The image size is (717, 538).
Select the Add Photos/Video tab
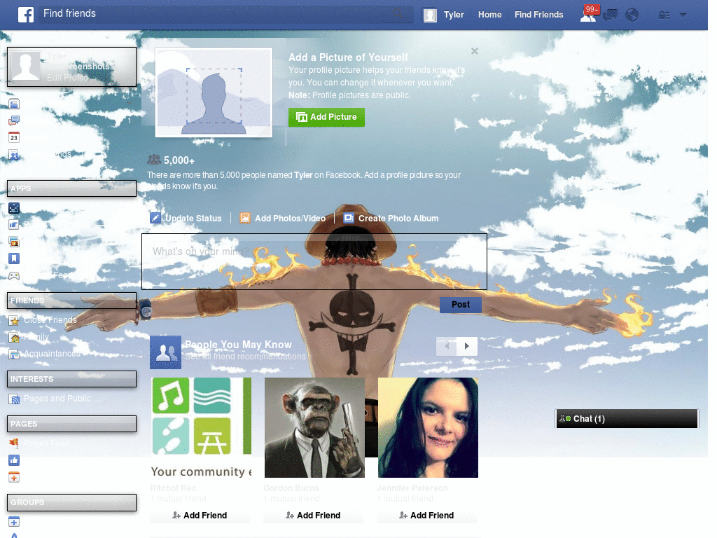click(x=283, y=219)
